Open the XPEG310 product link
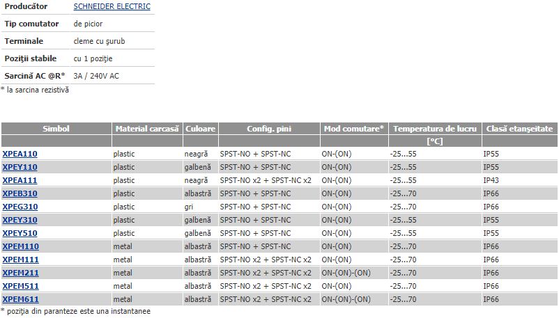 click(x=20, y=207)
